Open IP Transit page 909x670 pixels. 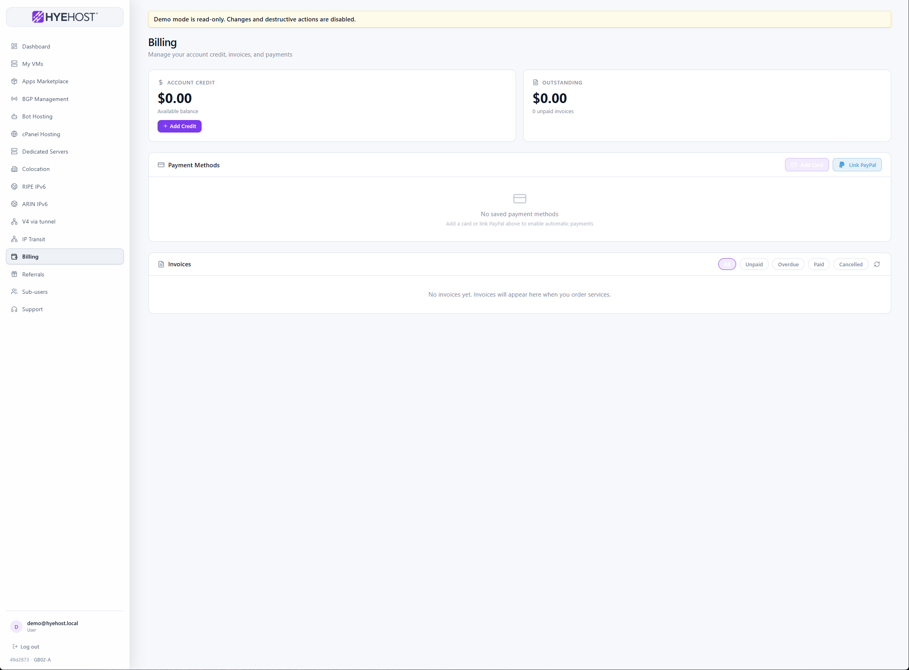tap(65, 239)
